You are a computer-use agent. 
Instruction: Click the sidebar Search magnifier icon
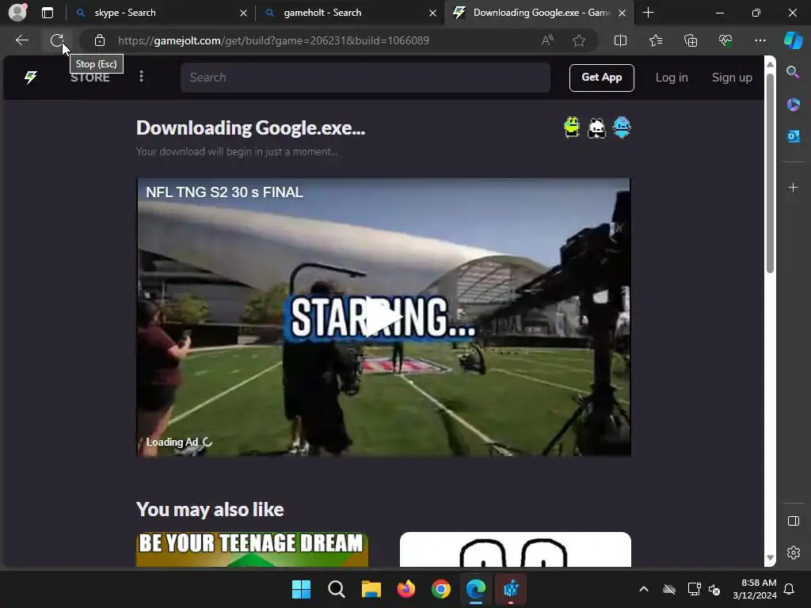click(x=793, y=72)
